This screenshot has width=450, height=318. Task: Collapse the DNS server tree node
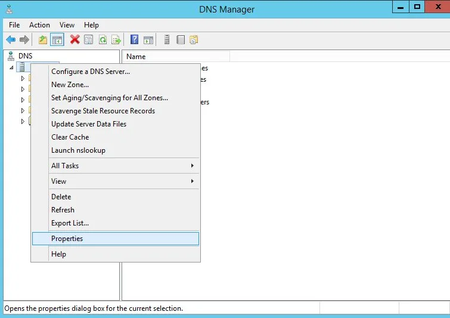[x=11, y=67]
